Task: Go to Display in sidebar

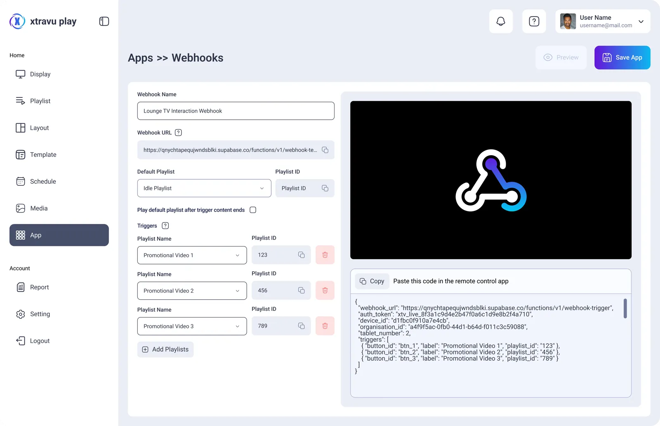Action: tap(59, 74)
